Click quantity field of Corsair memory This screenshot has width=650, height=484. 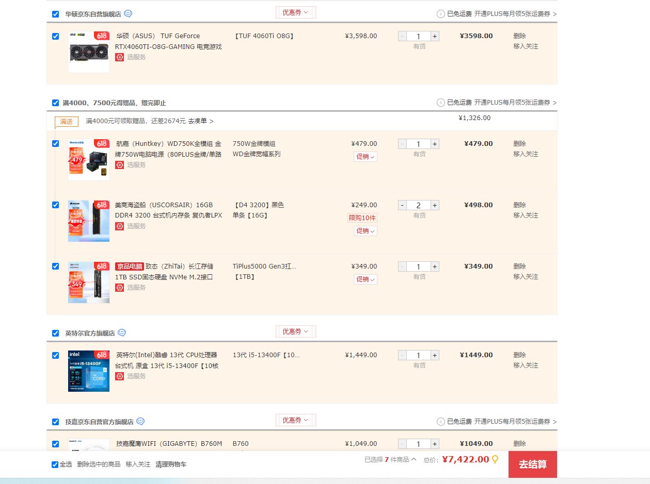tap(419, 205)
